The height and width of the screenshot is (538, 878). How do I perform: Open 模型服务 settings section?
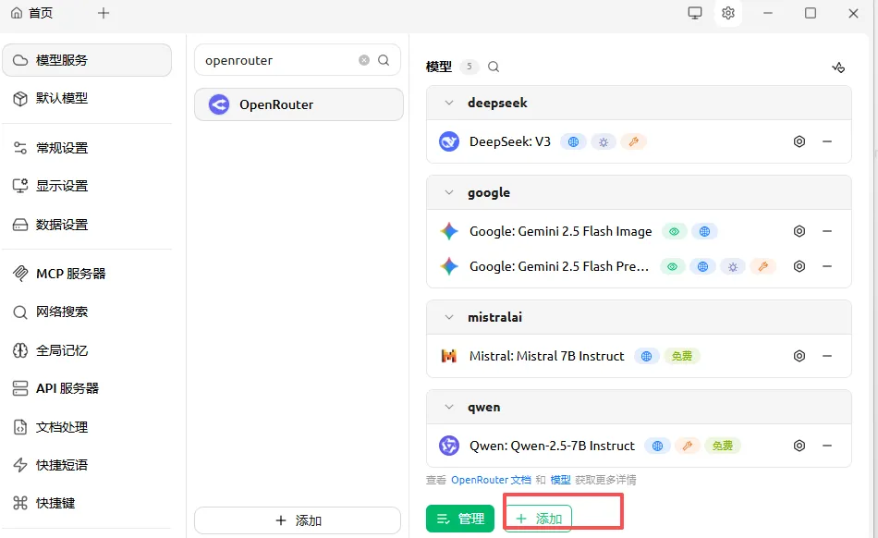tap(87, 60)
